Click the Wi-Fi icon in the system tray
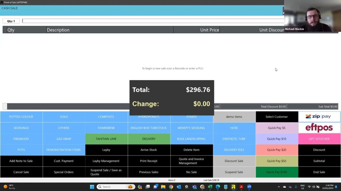The image size is (341, 191). click(309, 186)
